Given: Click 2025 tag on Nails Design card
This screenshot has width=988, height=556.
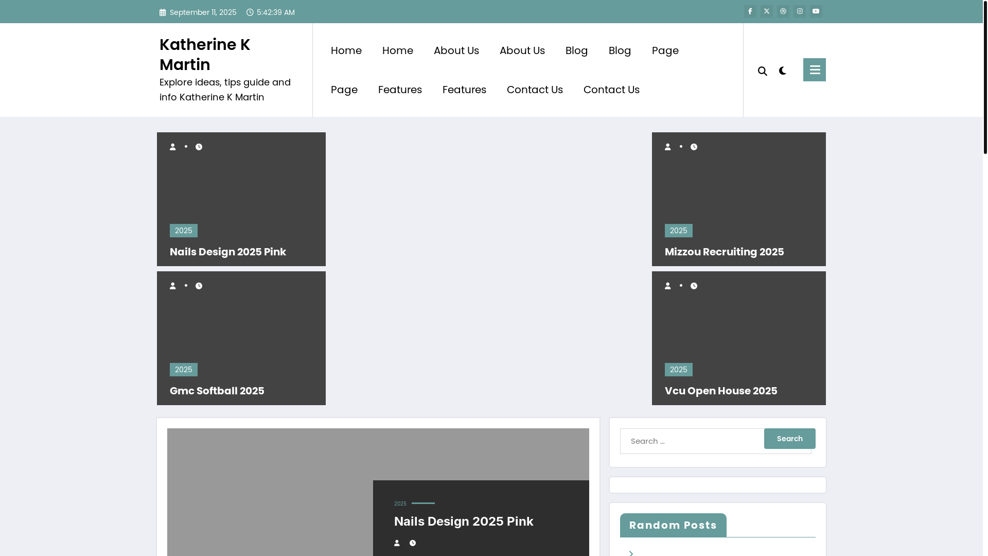Looking at the screenshot, I should click(x=184, y=231).
